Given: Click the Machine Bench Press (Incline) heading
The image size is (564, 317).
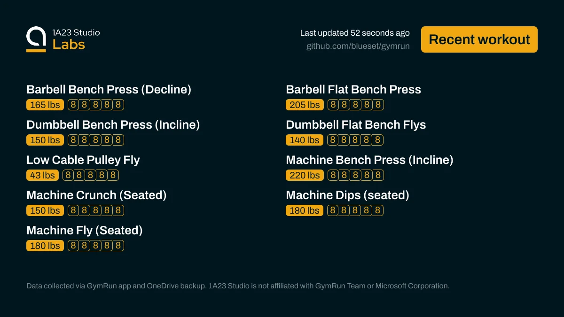Looking at the screenshot, I should (x=369, y=160).
